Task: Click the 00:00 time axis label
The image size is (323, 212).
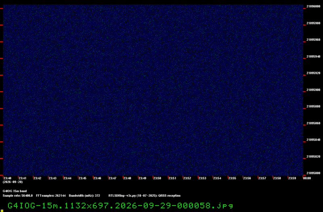Action: [307, 178]
